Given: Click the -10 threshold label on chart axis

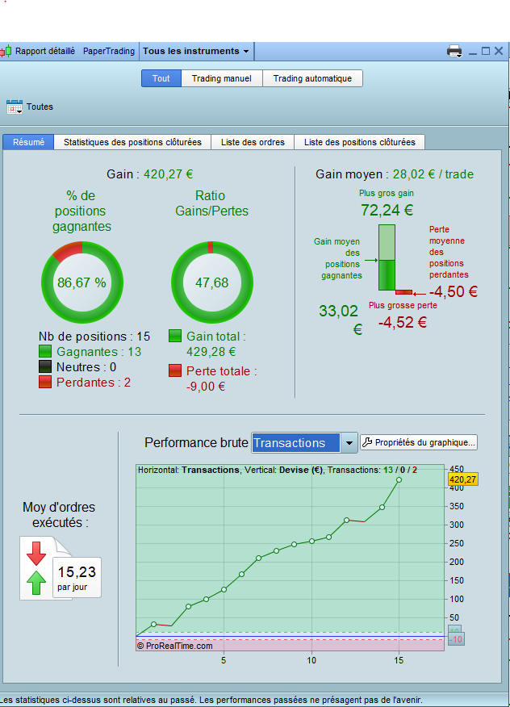Looking at the screenshot, I should tap(457, 639).
